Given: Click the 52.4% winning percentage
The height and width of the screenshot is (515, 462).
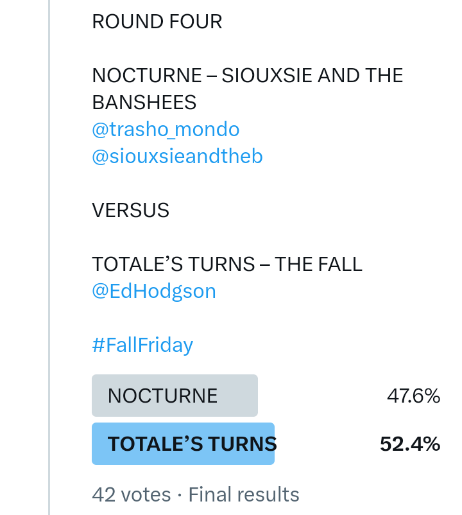Looking at the screenshot, I should [409, 444].
